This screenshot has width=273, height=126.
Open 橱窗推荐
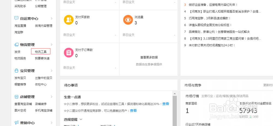click(20, 84)
